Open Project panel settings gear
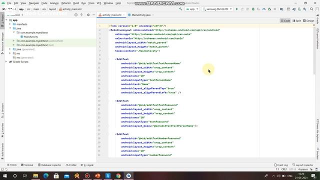This screenshot has width=320, height=180. [x=88, y=15]
